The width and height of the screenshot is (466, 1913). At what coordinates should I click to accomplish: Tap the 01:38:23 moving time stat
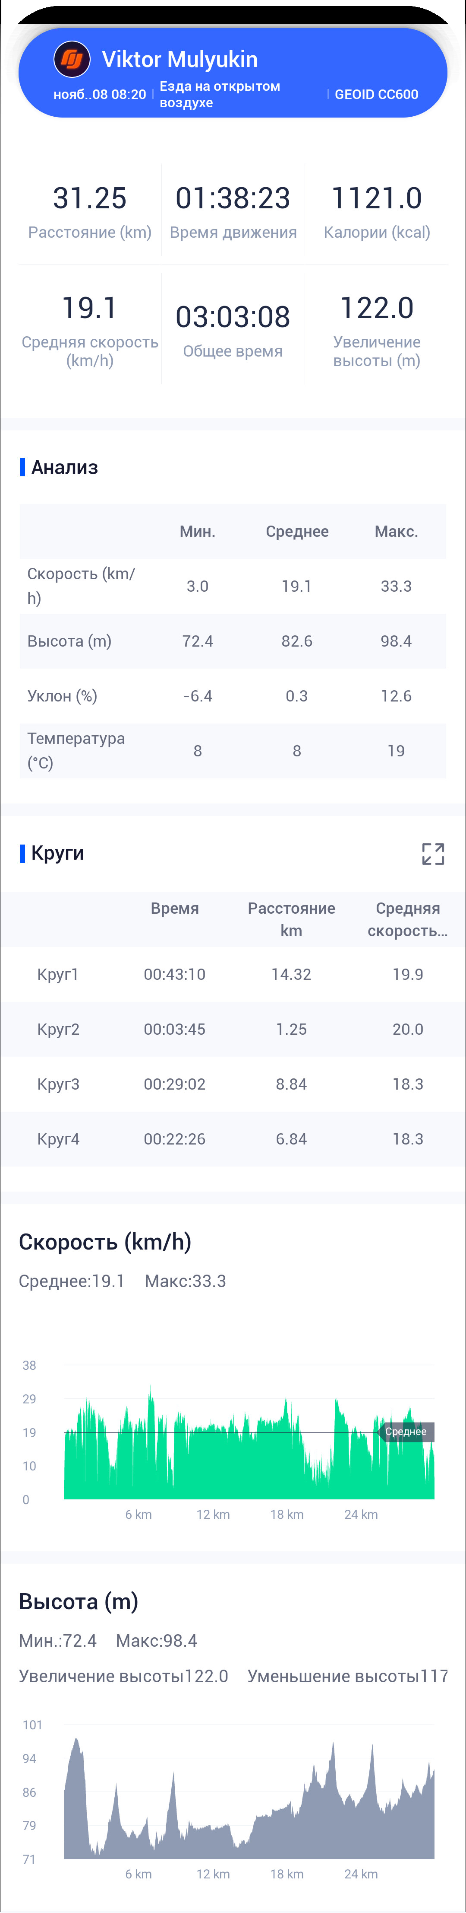tap(233, 211)
